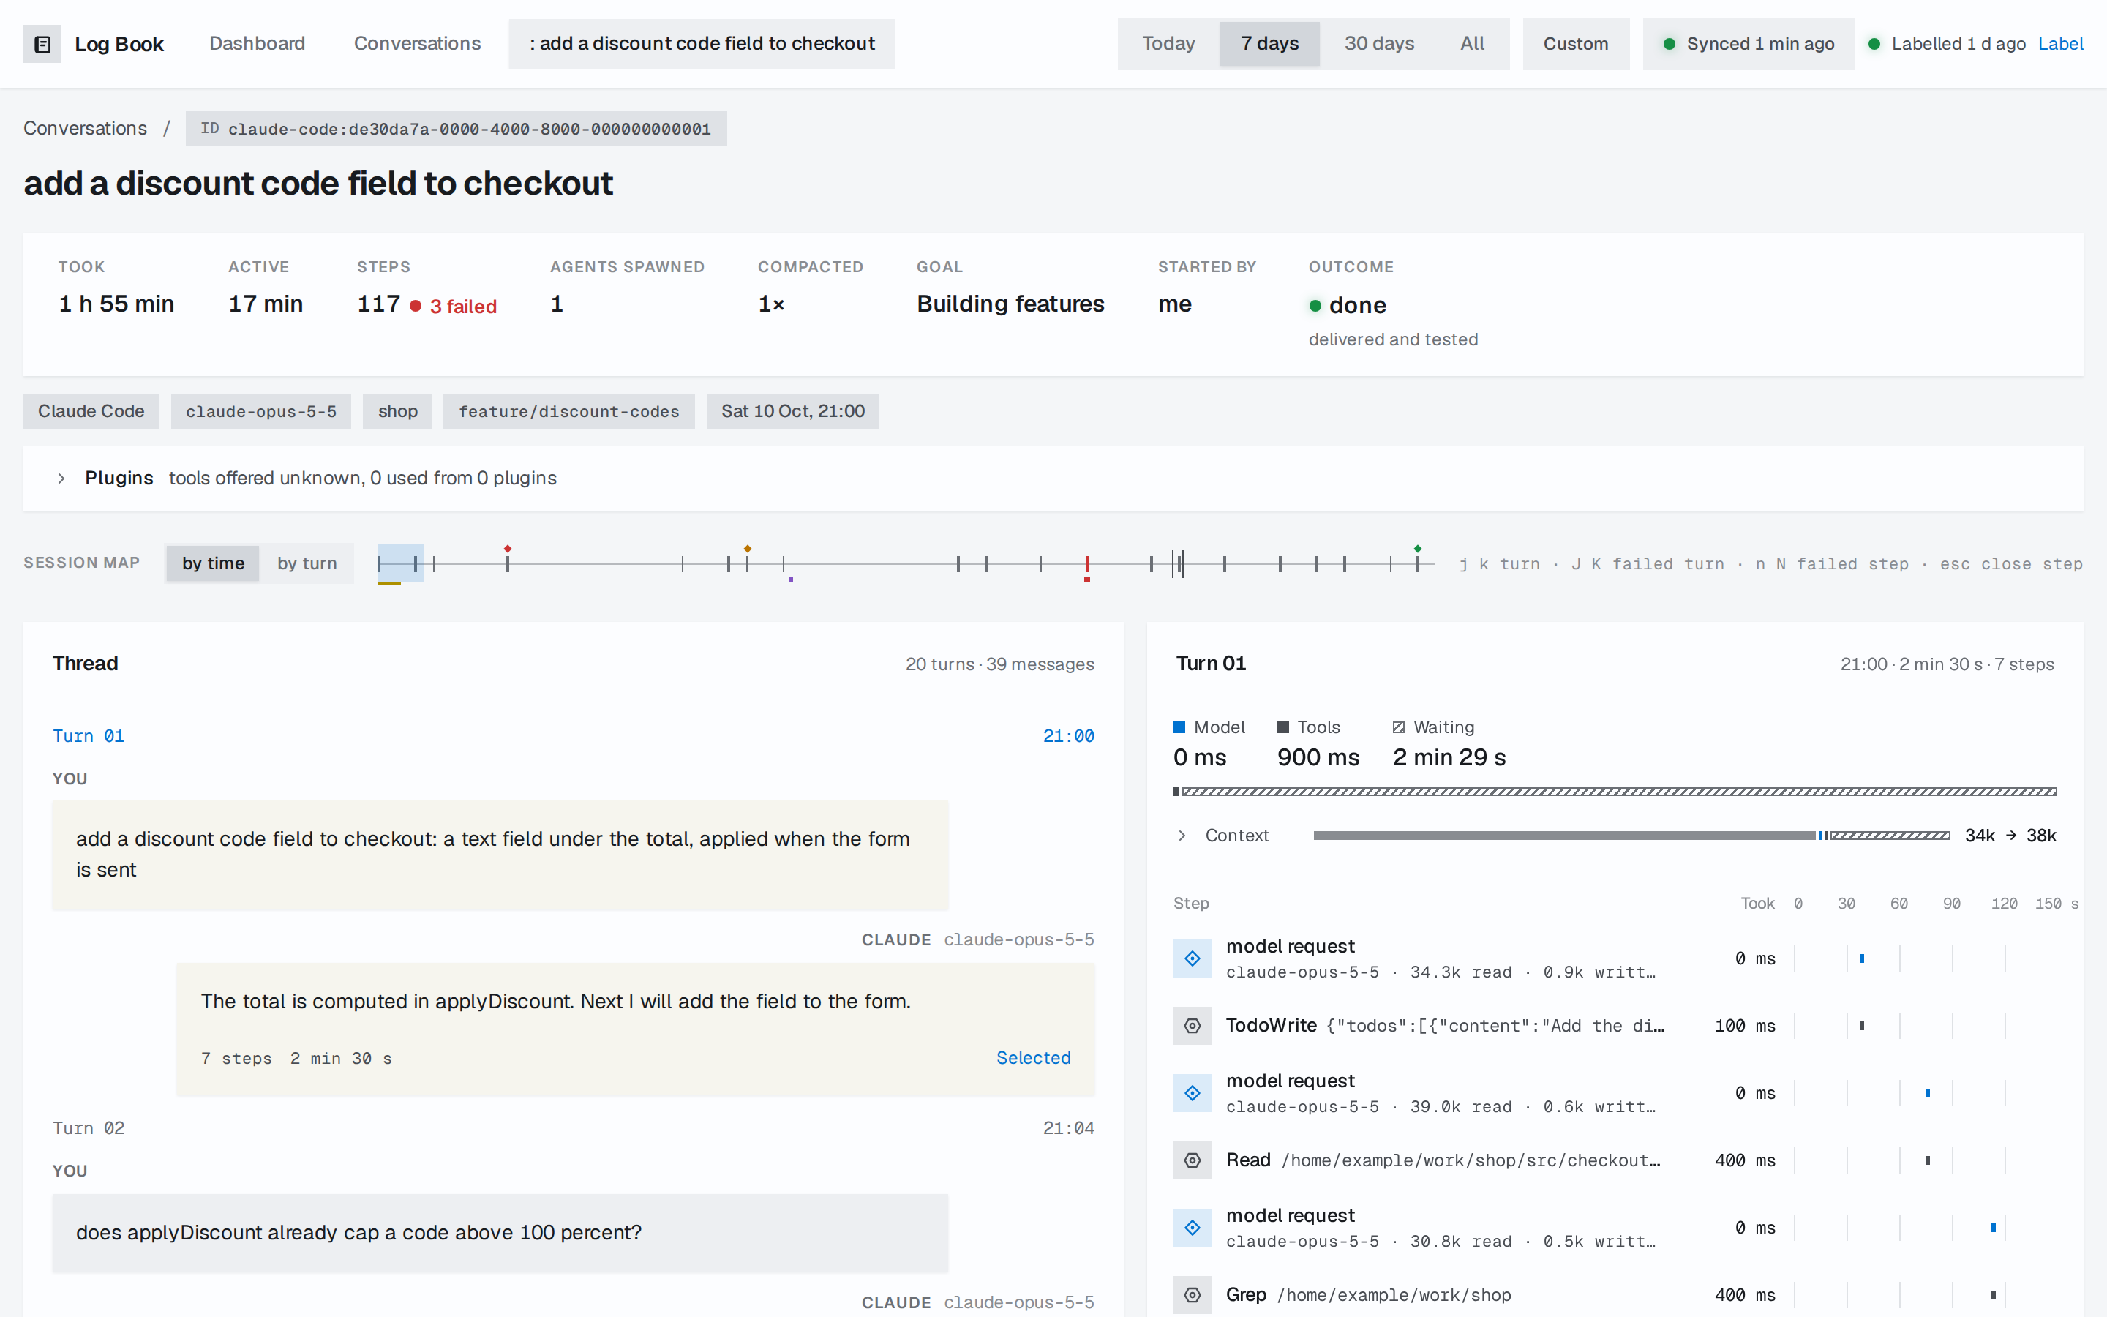Viewport: 2107px width, 1317px height.
Task: Open the Conversations tab
Action: pyautogui.click(x=417, y=44)
